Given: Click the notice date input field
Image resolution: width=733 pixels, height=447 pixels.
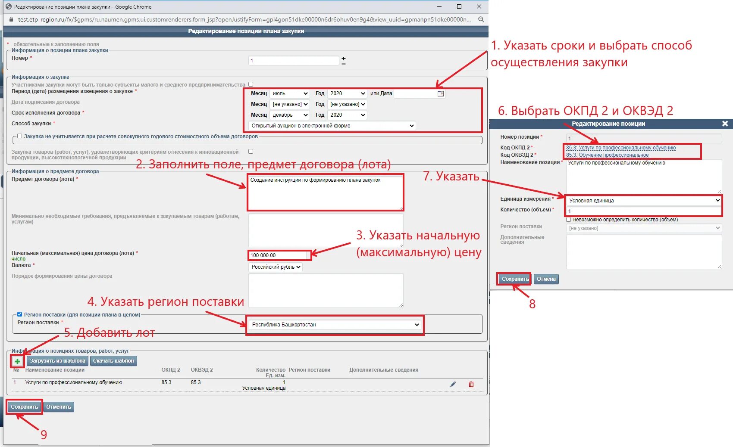Looking at the screenshot, I should pos(416,93).
